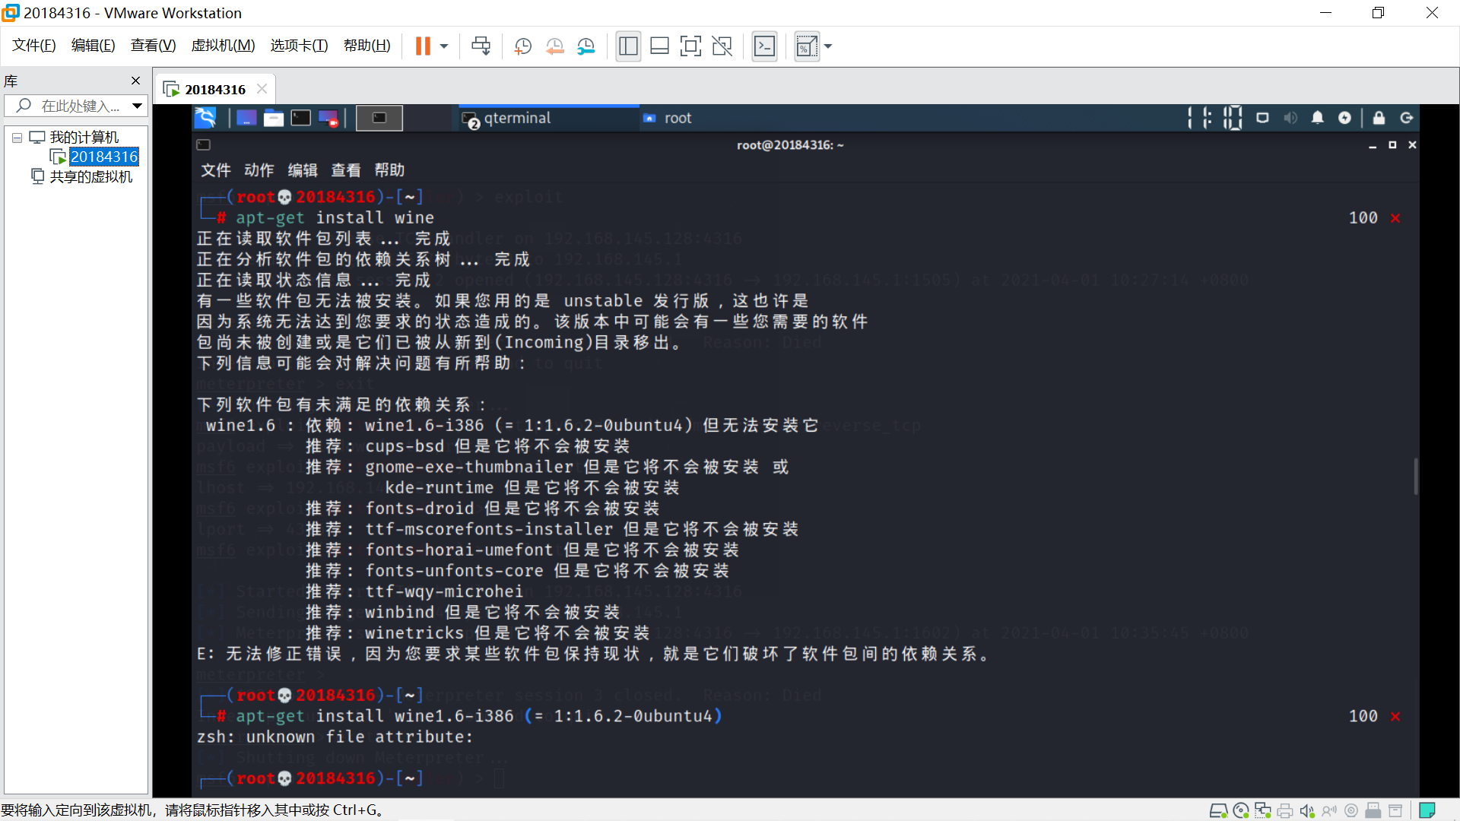Close the 20184316 VM tab
Image resolution: width=1460 pixels, height=821 pixels.
point(262,89)
